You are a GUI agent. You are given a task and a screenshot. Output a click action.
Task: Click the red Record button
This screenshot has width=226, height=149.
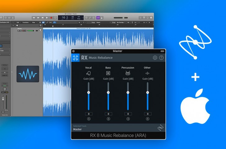tap(51, 18)
